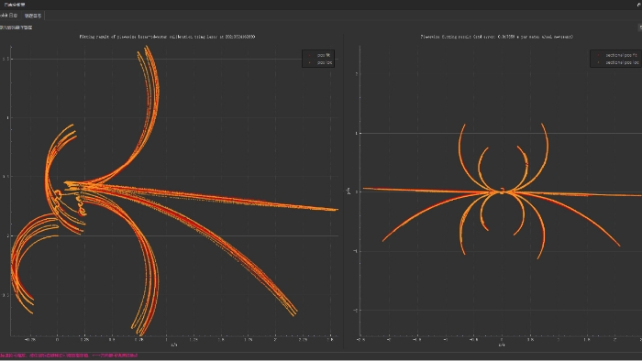Click the long straight trajectory end in the left plot

(x=336, y=210)
